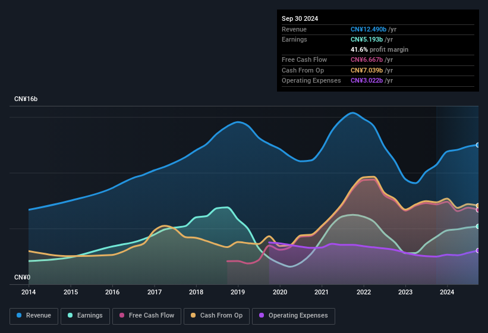Image resolution: width=488 pixels, height=333 pixels.
Task: Click the blue Revenue legend dot
Action: [x=20, y=315]
